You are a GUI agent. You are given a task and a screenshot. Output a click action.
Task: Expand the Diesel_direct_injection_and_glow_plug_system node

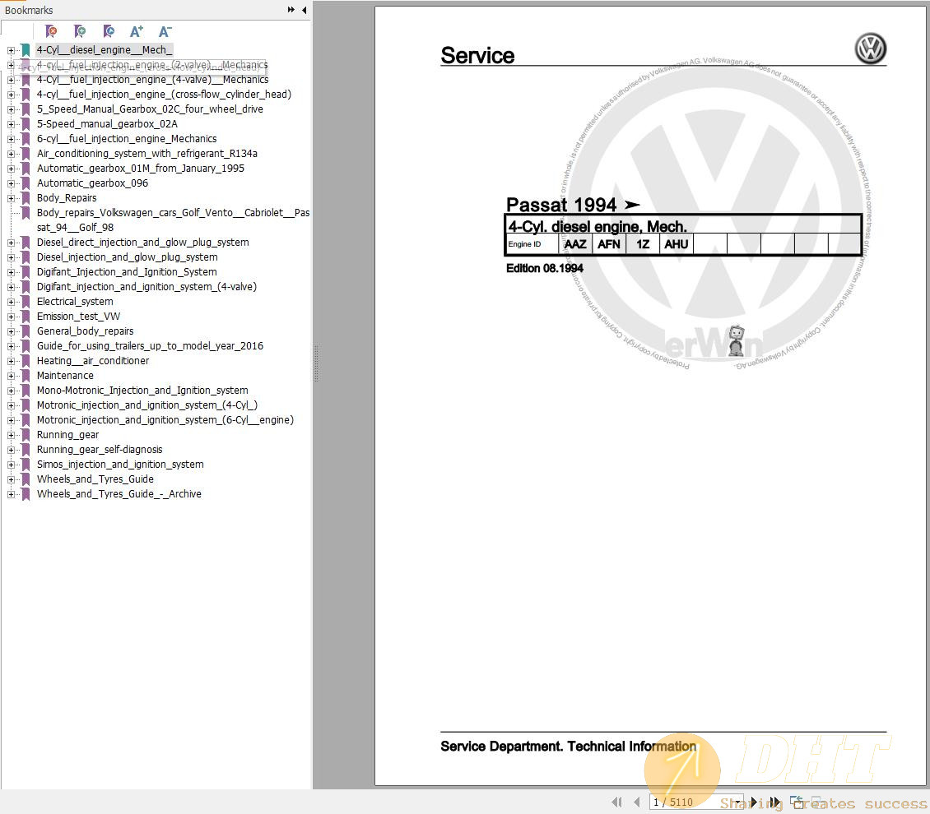point(11,243)
